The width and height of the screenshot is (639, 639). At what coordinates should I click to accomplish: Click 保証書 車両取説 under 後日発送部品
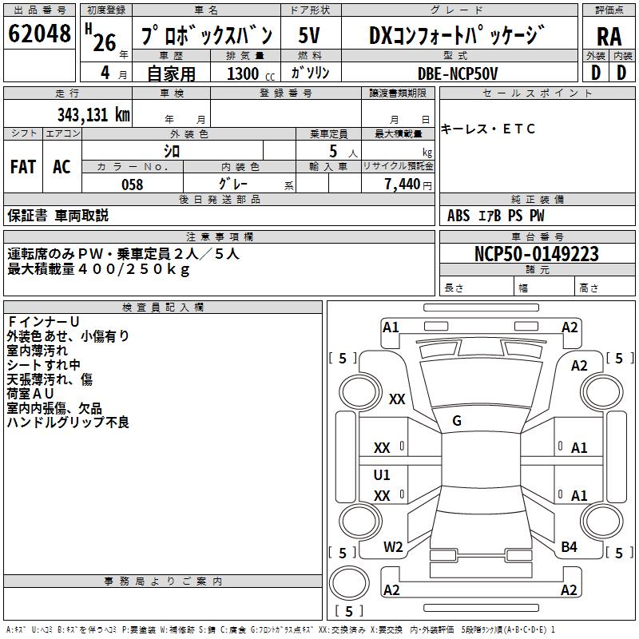click(x=58, y=215)
